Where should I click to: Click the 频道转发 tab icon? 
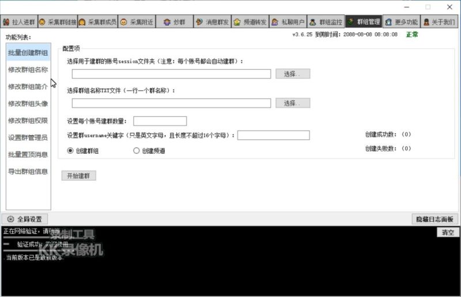pyautogui.click(x=237, y=22)
